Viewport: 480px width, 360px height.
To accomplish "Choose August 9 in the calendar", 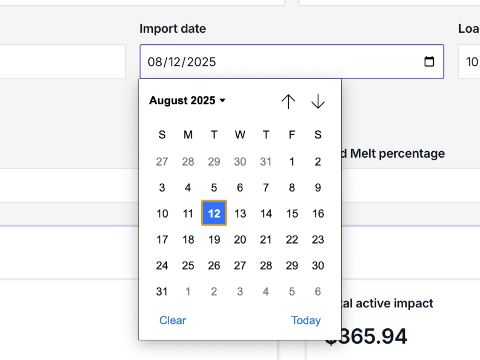I will click(x=318, y=188).
